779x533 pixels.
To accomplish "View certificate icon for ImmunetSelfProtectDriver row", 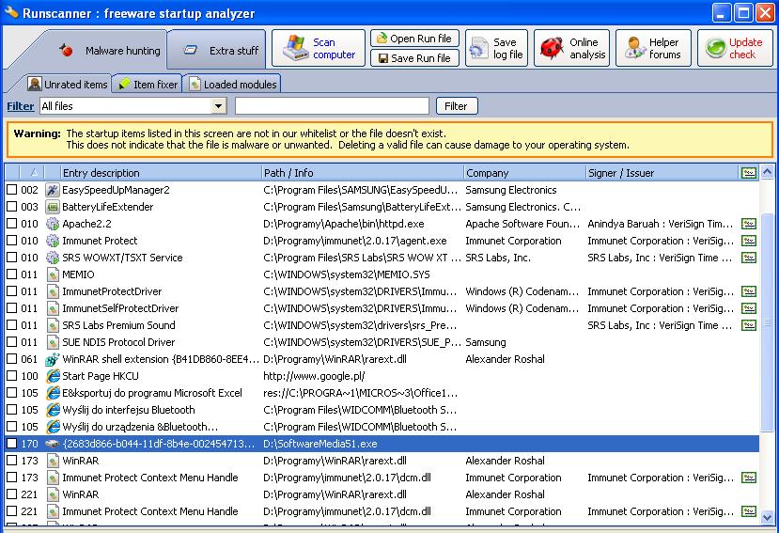I will [x=749, y=308].
